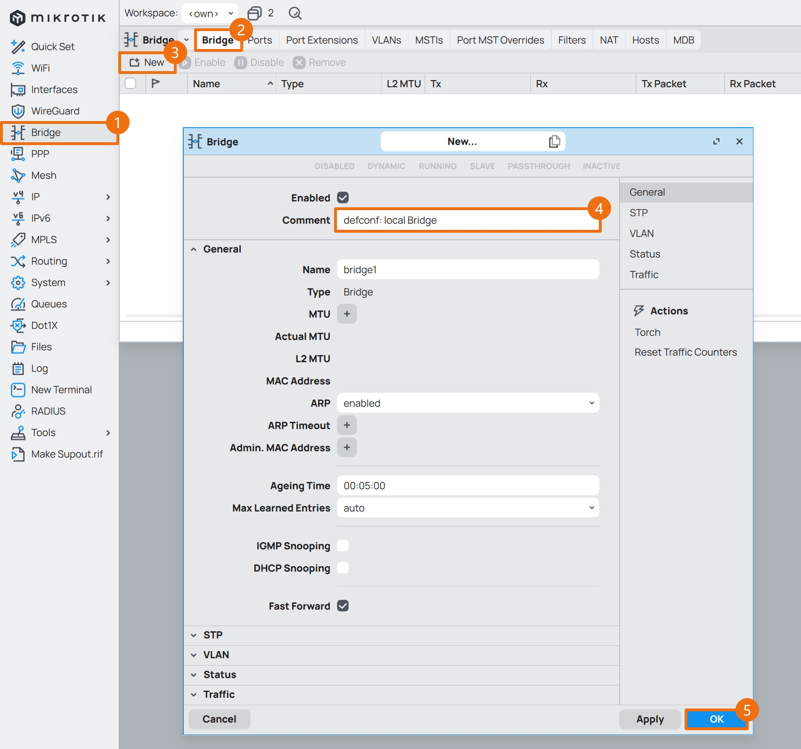Open the Dot1X section icon
The height and width of the screenshot is (749, 801).
(18, 326)
